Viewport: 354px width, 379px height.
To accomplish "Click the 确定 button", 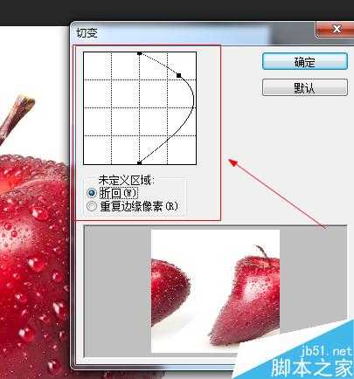I will tap(305, 61).
